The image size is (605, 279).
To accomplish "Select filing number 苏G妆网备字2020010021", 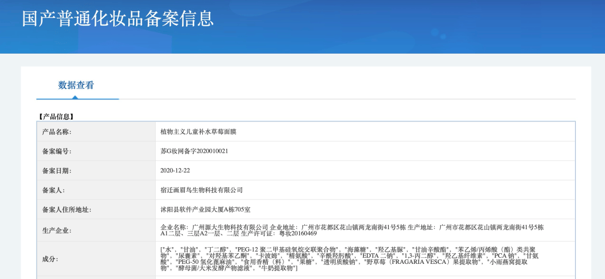I will (x=194, y=152).
